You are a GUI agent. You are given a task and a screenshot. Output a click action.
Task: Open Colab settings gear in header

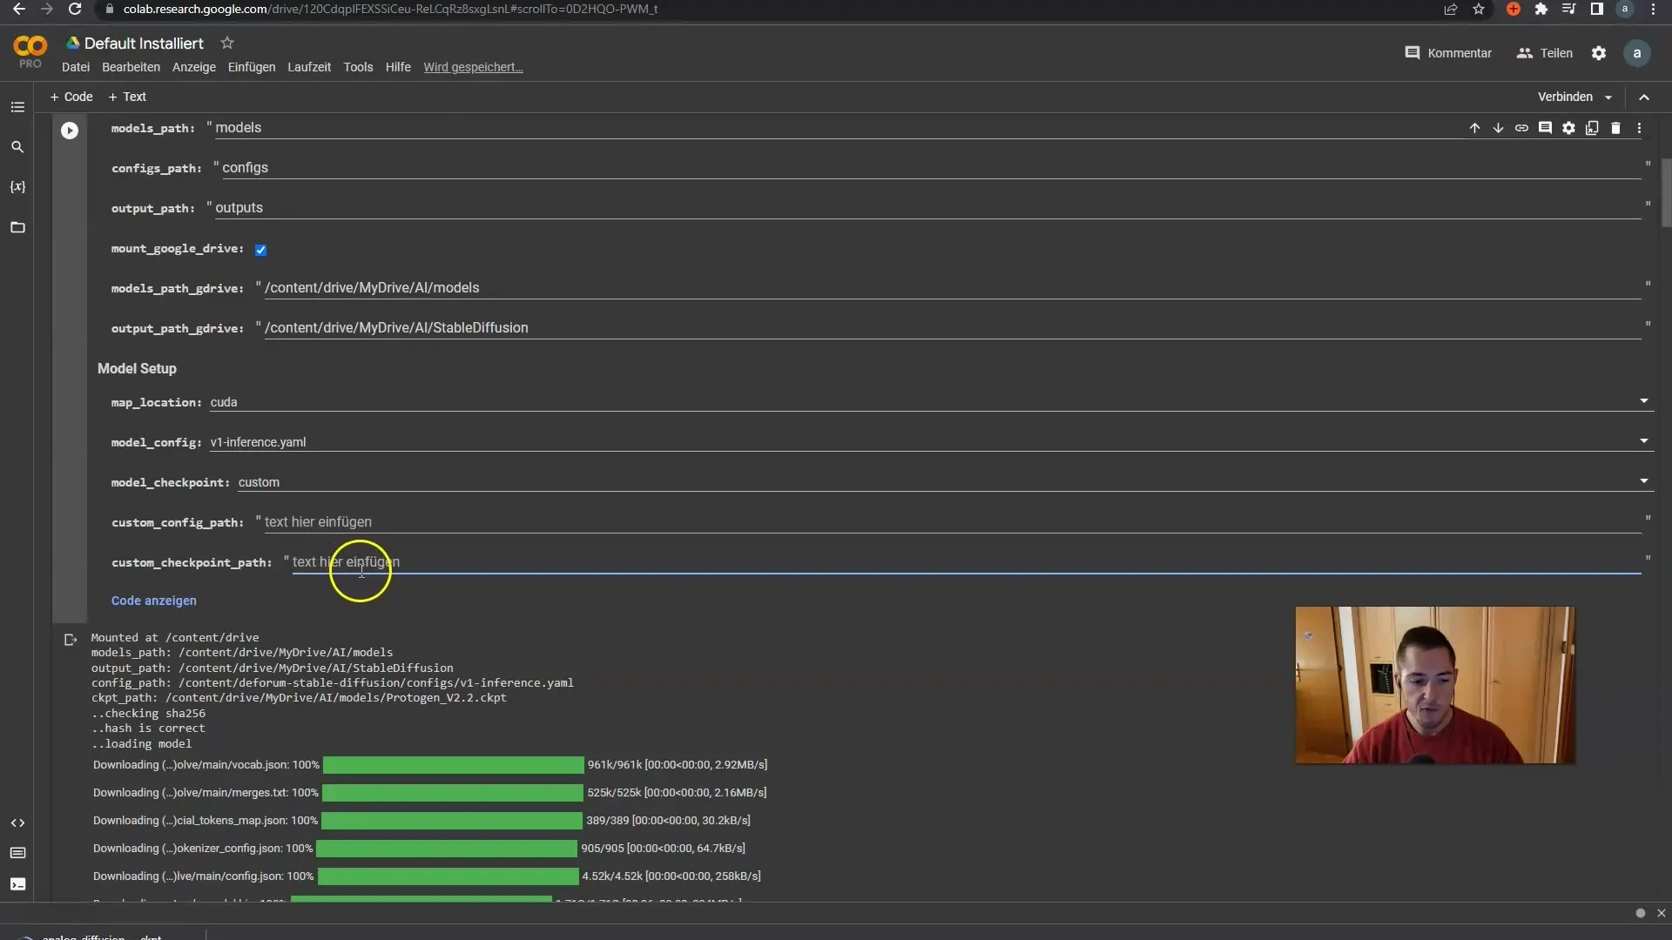tap(1599, 53)
